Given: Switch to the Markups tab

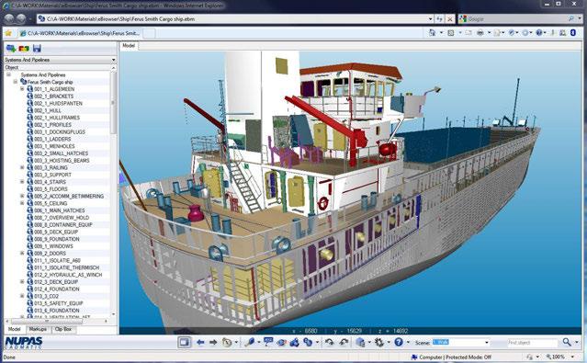Looking at the screenshot, I should [x=38, y=329].
